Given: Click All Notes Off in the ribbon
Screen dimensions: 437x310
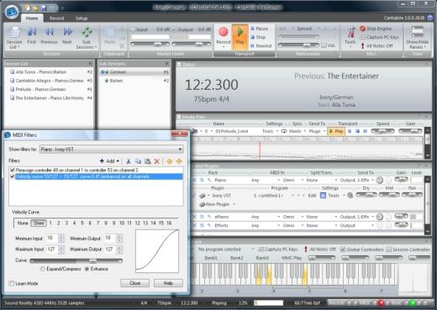Looking at the screenshot, I should [x=376, y=45].
